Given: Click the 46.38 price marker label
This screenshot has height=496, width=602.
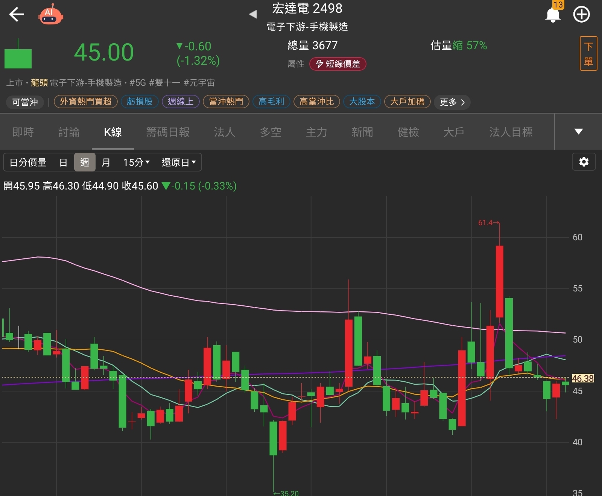Looking at the screenshot, I should (582, 378).
